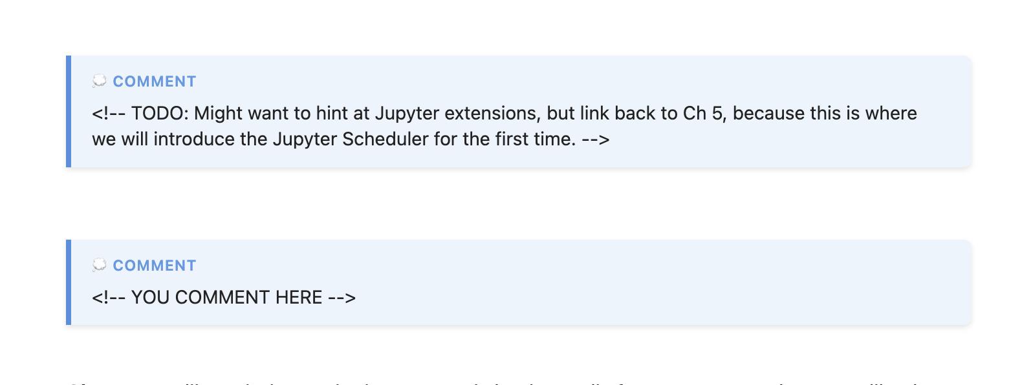Click the speech bubble icon above YOU COMMENT HERE

pos(99,265)
